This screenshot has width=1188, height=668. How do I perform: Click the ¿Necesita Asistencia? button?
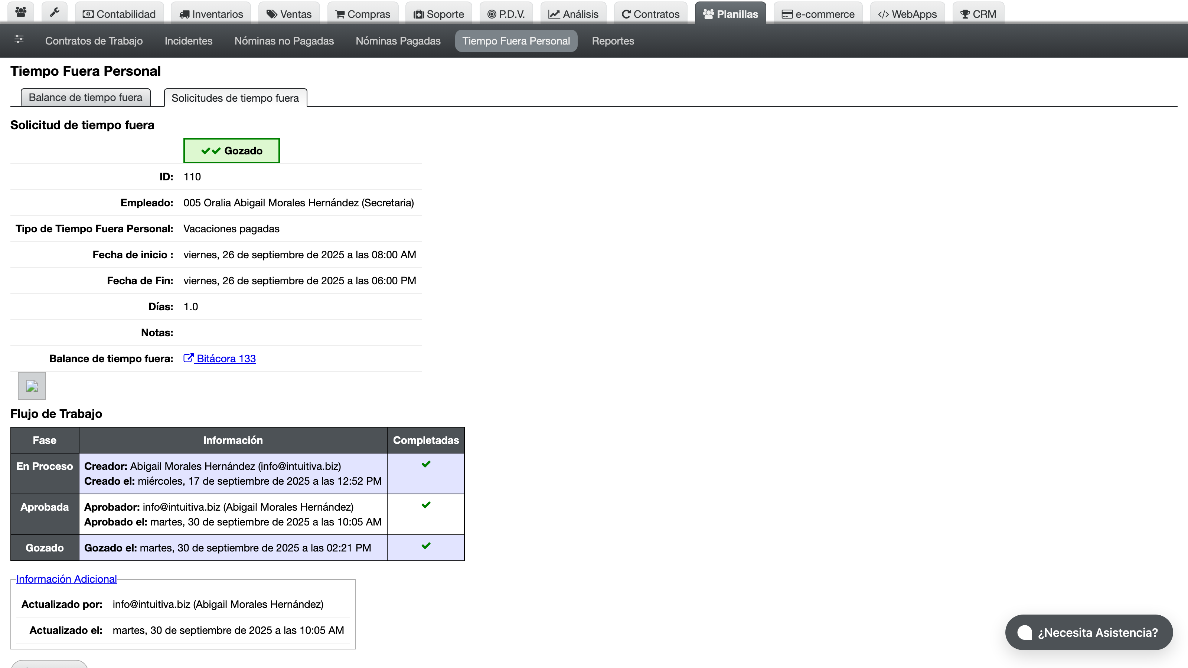click(1089, 632)
